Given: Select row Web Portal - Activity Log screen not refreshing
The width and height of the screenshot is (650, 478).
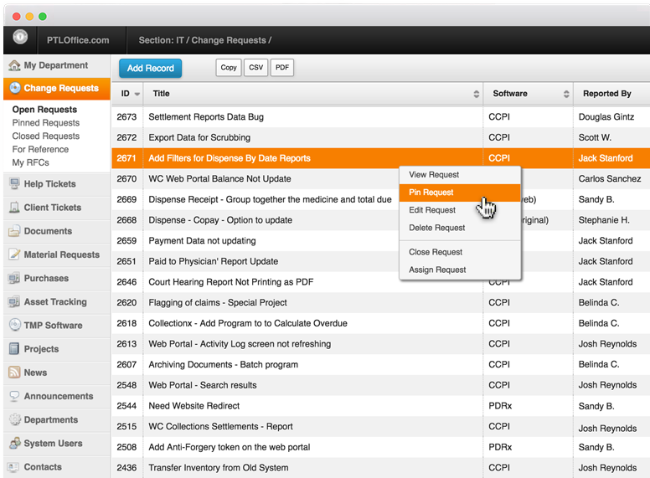Looking at the screenshot, I should click(380, 344).
